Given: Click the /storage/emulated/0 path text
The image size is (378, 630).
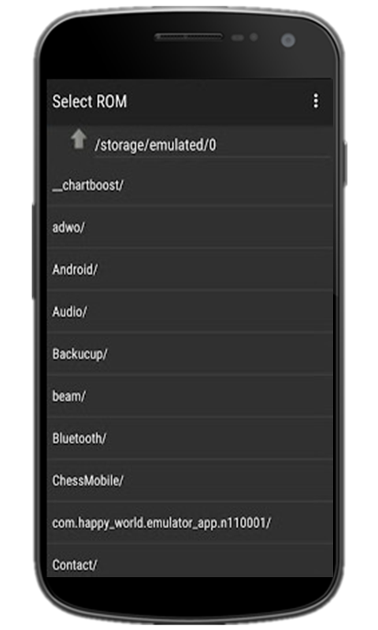Looking at the screenshot, I should click(x=155, y=145).
